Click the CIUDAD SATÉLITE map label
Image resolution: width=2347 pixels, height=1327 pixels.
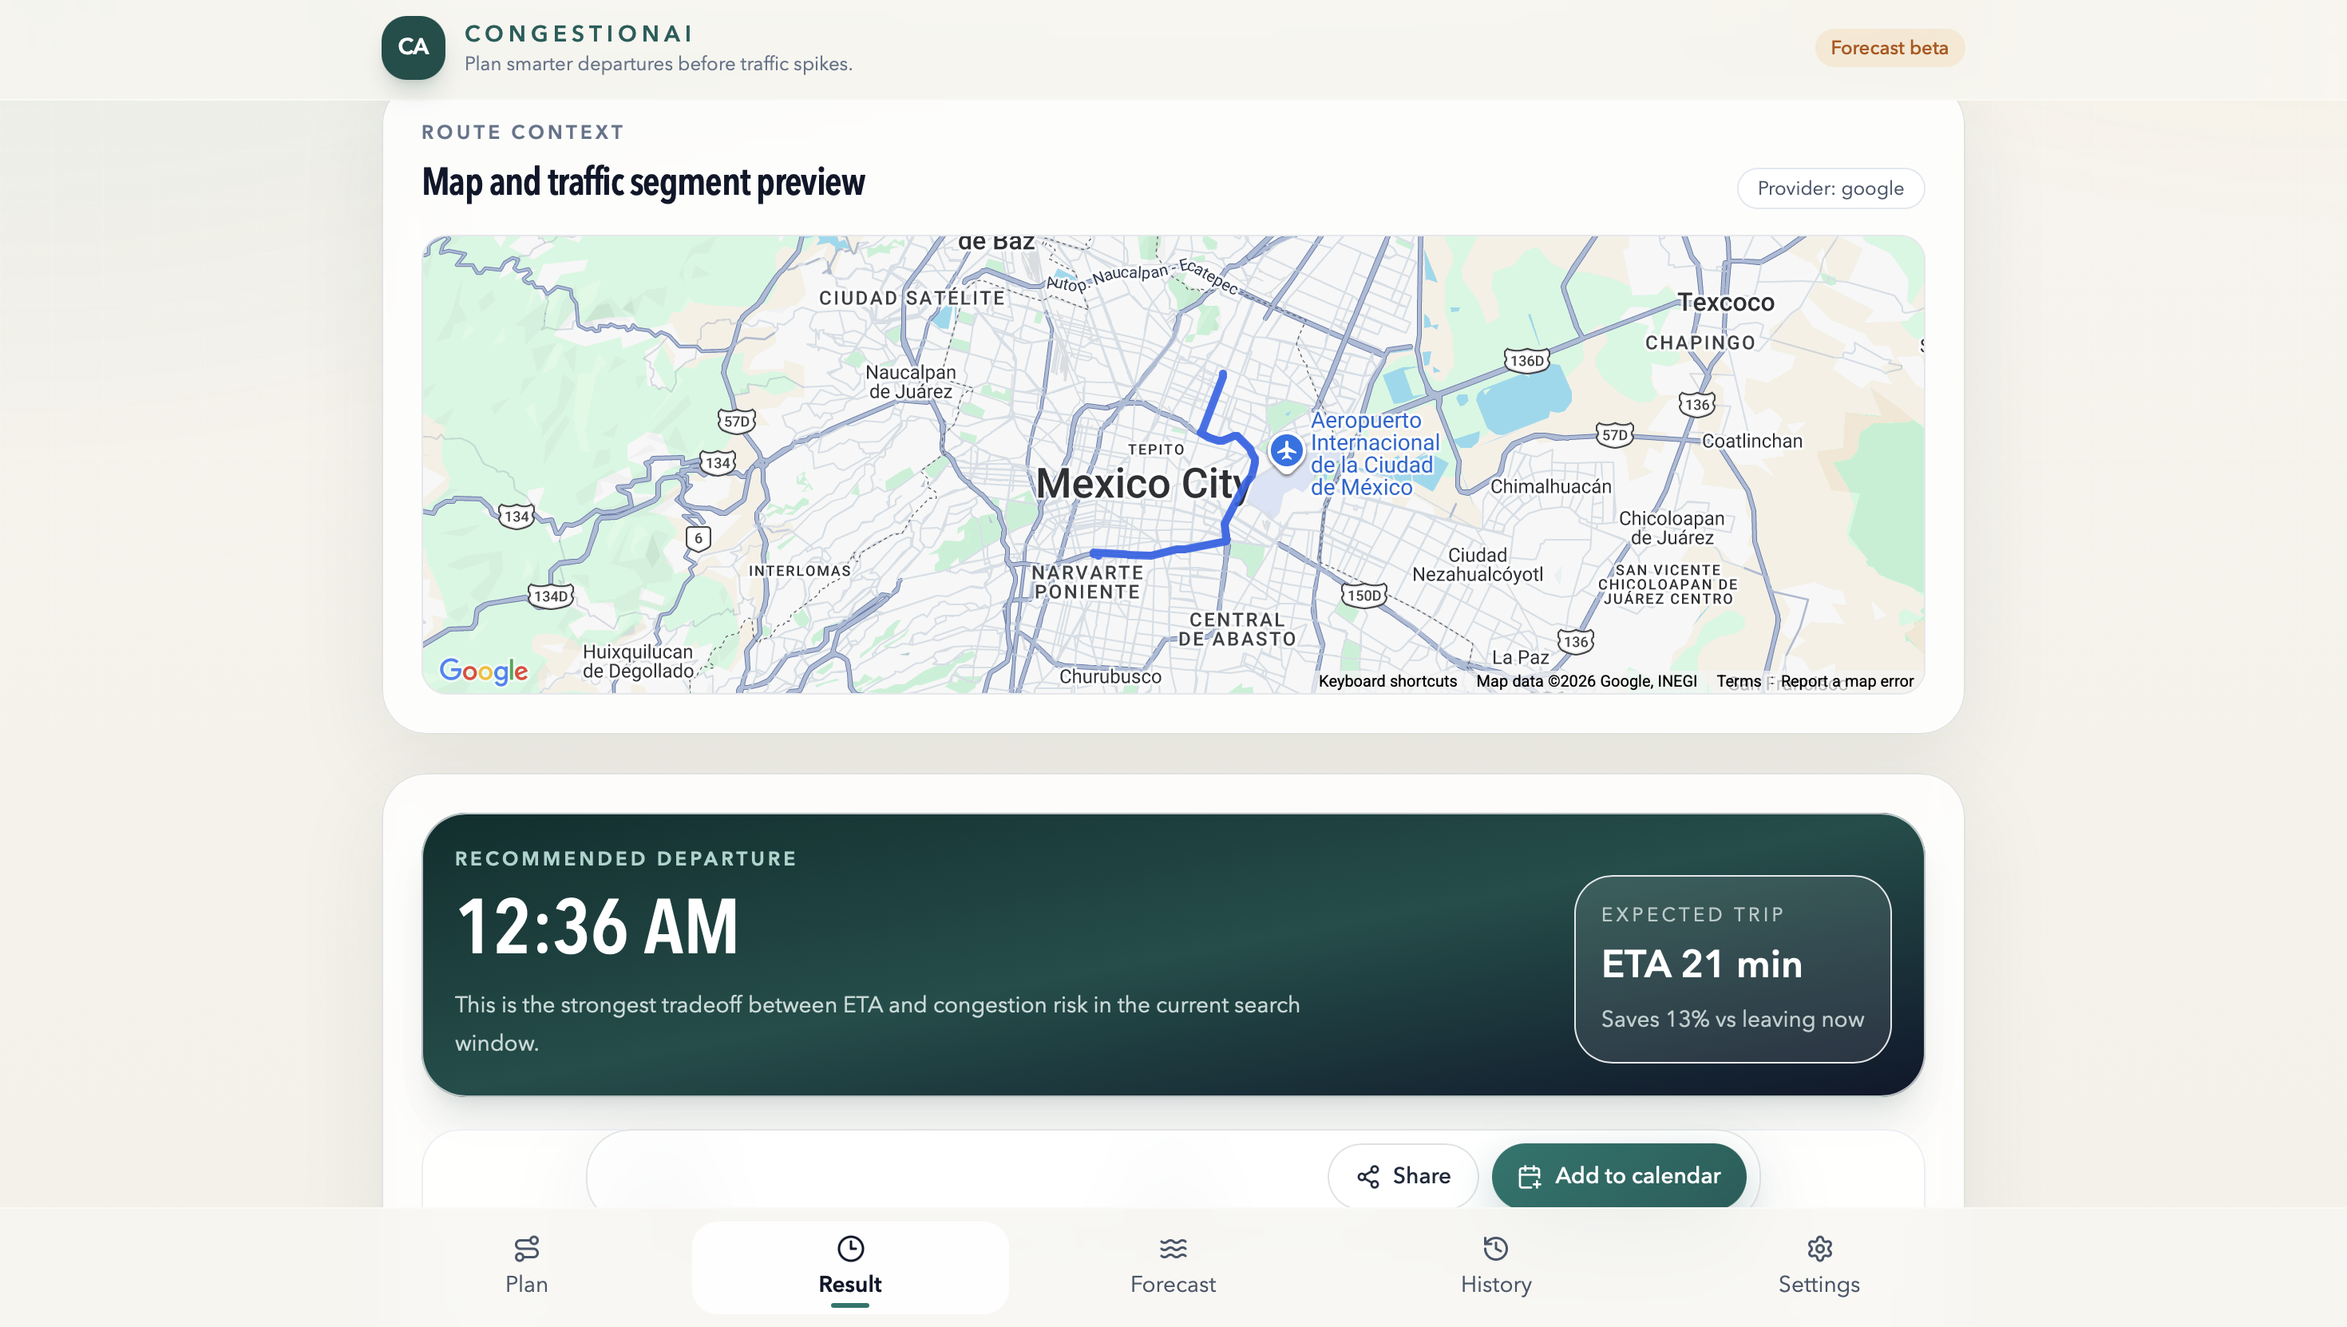[x=911, y=298]
